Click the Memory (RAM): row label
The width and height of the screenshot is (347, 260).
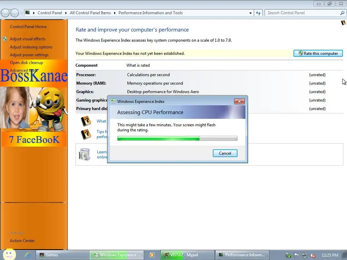coord(91,83)
